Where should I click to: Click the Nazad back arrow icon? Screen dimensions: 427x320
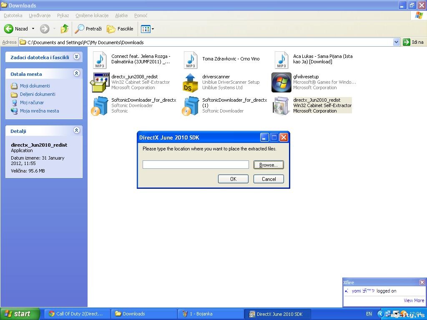[8, 29]
